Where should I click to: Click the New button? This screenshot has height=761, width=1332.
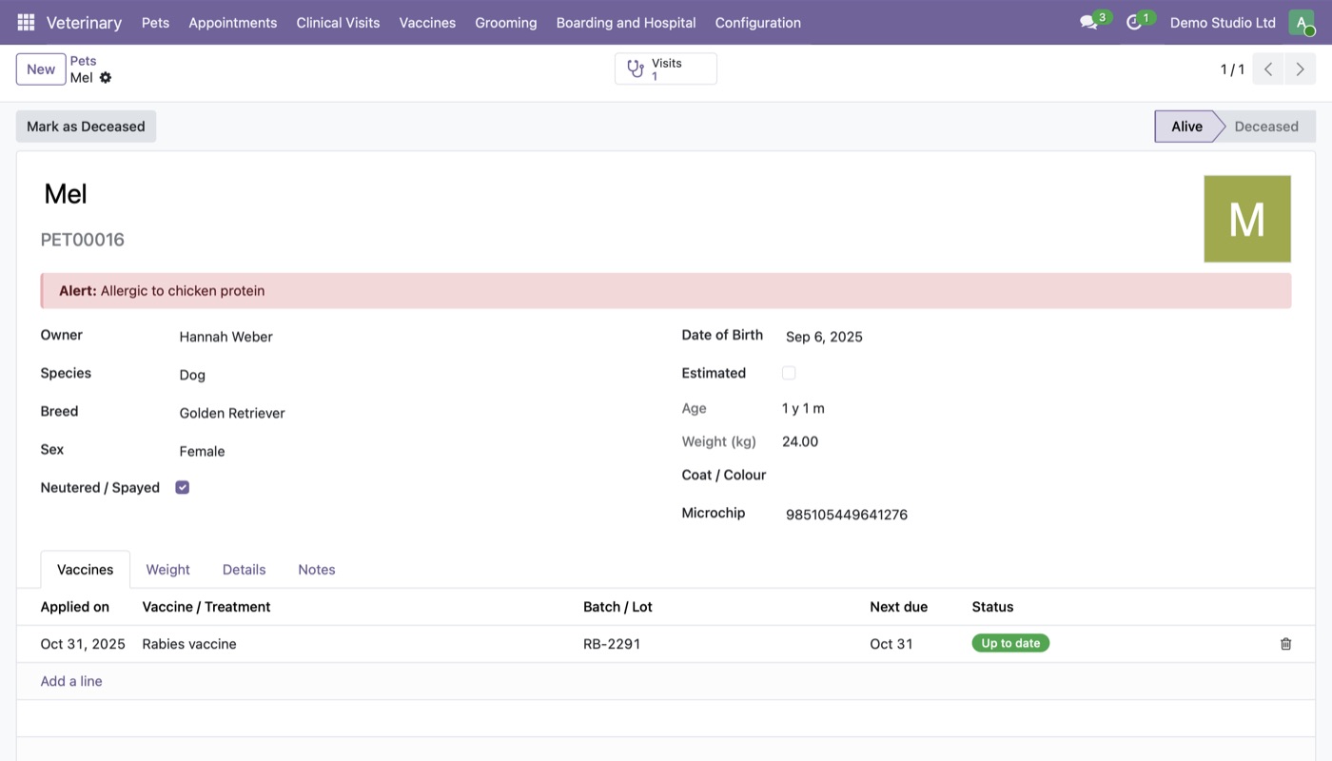41,69
